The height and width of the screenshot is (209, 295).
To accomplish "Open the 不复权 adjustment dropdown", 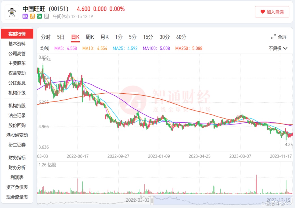I will pos(278,48).
